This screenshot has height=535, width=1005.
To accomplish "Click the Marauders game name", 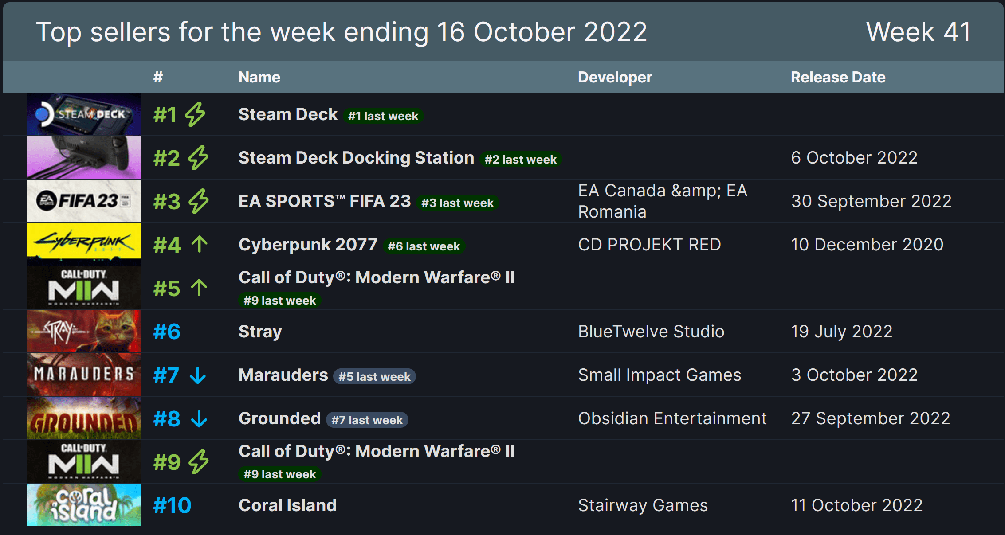I will coord(283,375).
